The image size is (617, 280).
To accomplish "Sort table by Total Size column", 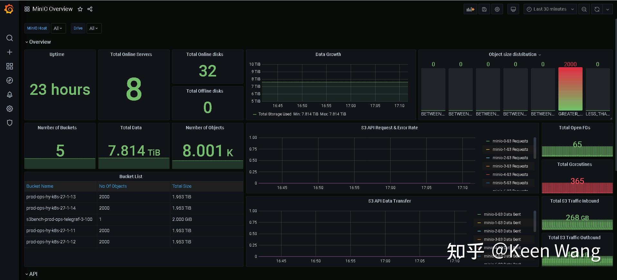I will pyautogui.click(x=182, y=186).
